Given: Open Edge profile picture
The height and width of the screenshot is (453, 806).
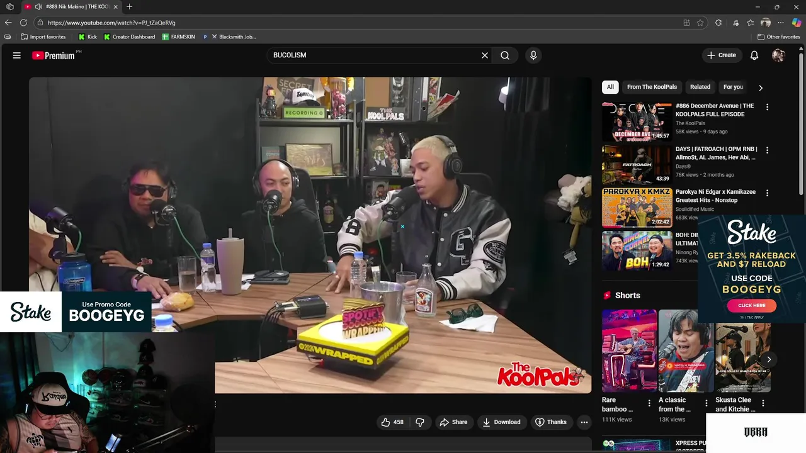Looking at the screenshot, I should 766,23.
